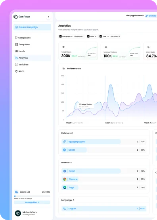
Task: Click the credits left progress bar
Action: pos(32,196)
